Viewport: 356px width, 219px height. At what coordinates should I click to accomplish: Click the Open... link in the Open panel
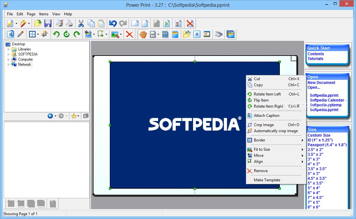pos(314,87)
